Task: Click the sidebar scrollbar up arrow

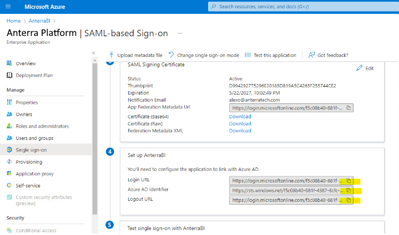Action: (95, 60)
